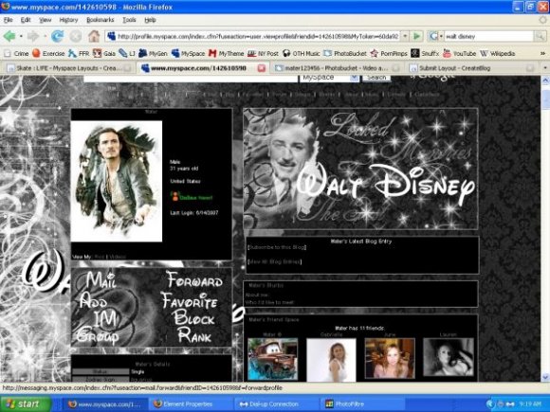The height and width of the screenshot is (412, 550).
Task: Open the MyTheme bookmark
Action: pos(227,54)
